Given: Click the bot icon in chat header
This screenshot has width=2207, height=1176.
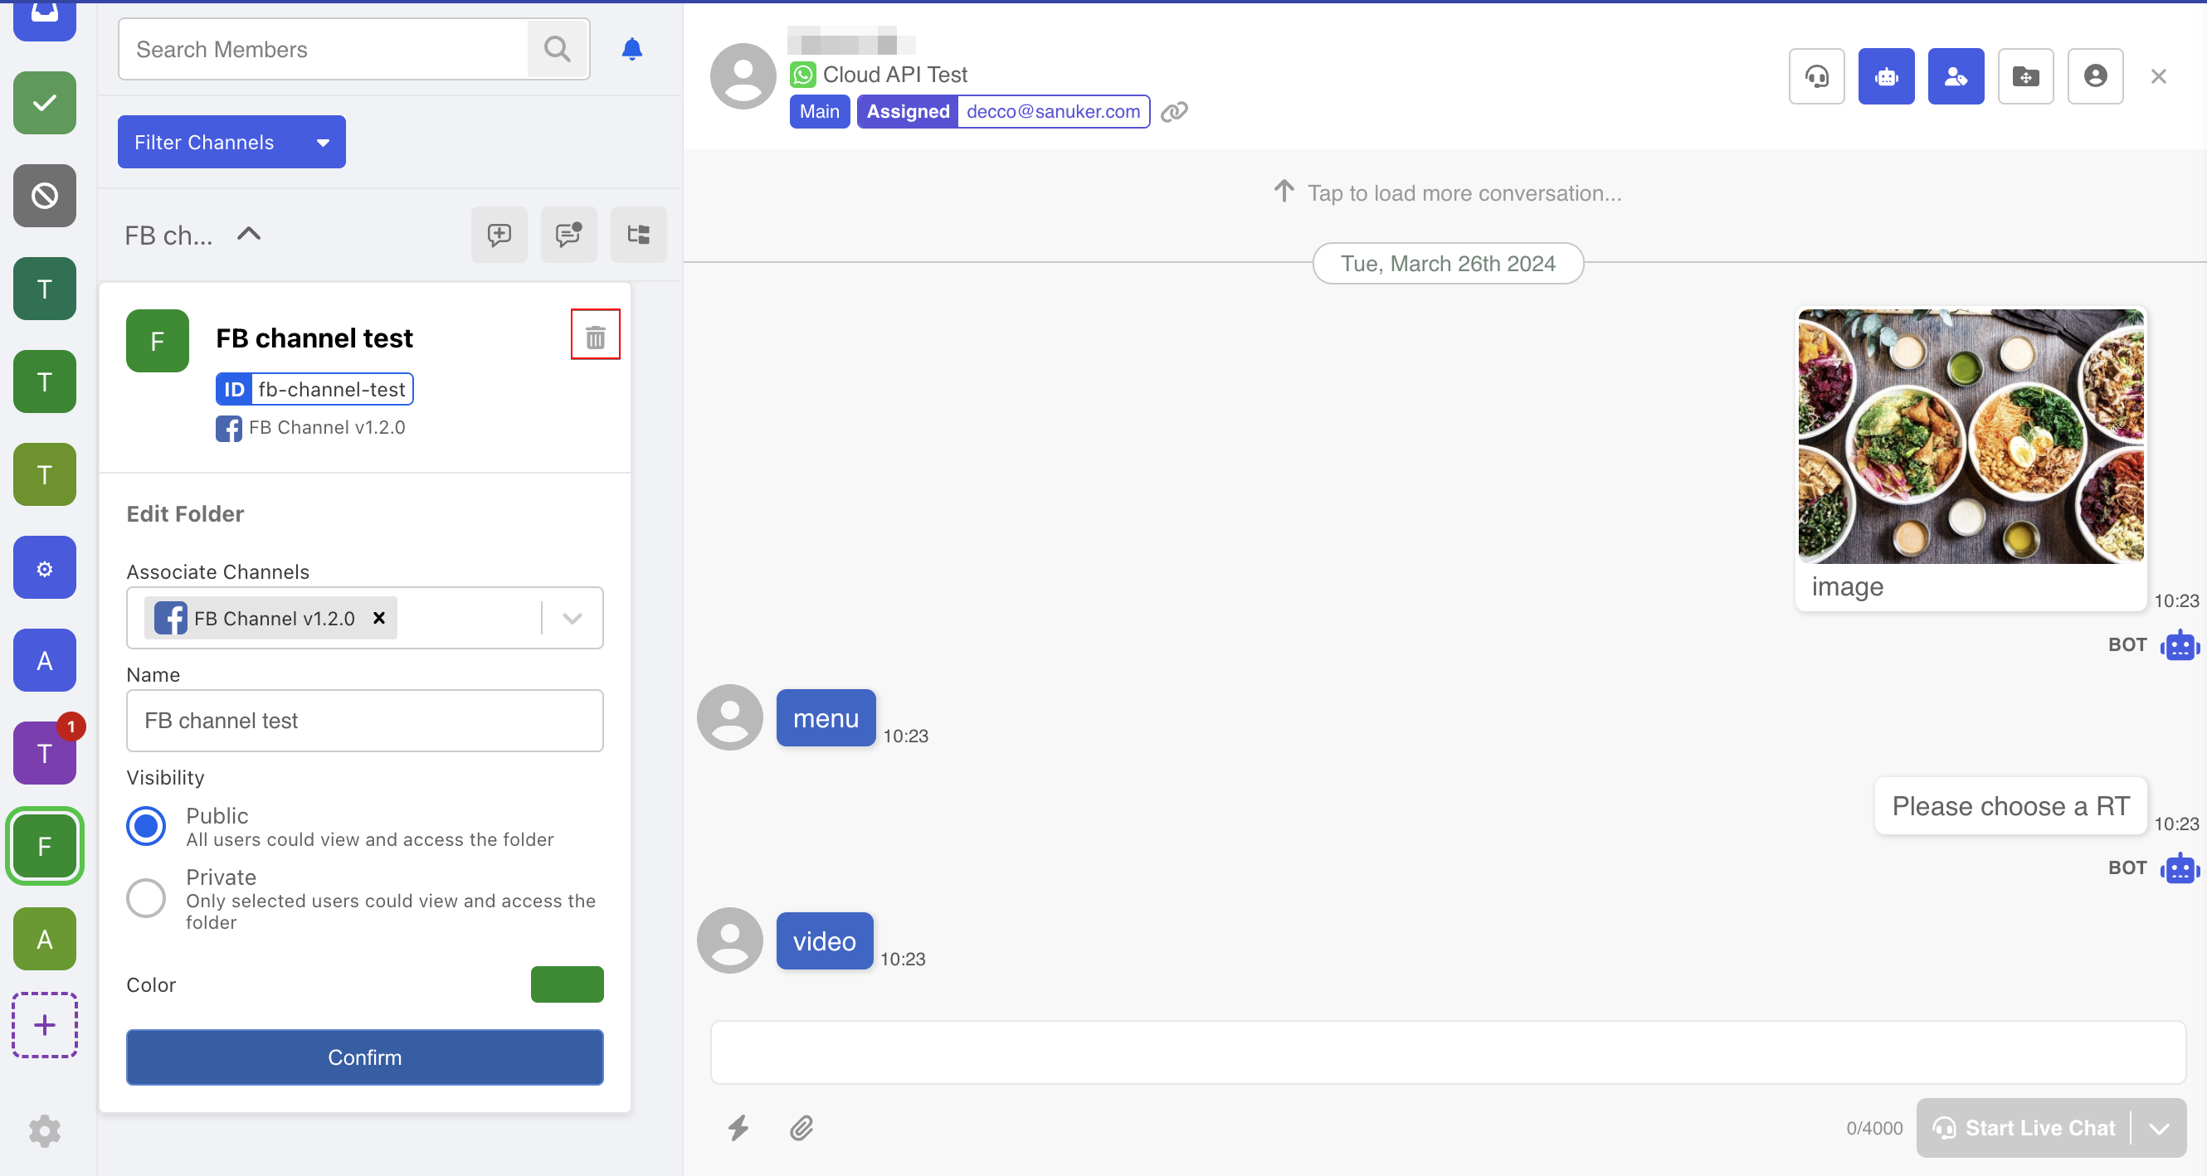Looking at the screenshot, I should coord(1885,77).
